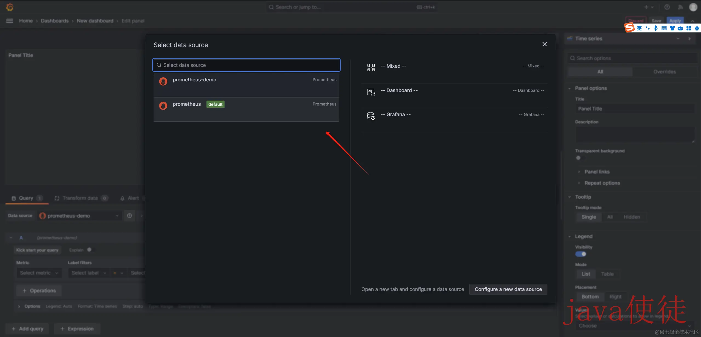
Task: Click the Add query button
Action: click(27, 329)
